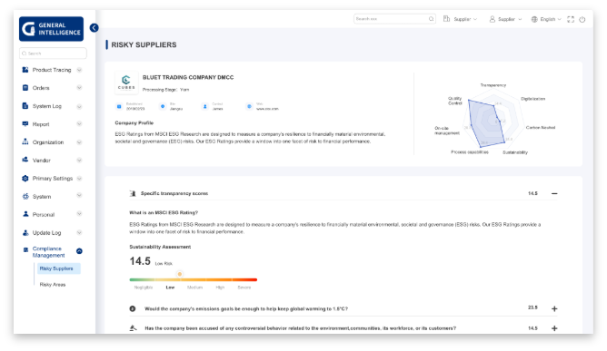Screen dimensions: 607x351
Task: Click the emissions question info icon
Action: tap(133, 308)
